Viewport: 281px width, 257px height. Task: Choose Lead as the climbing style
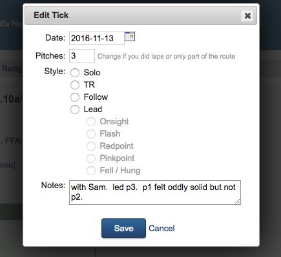(75, 109)
